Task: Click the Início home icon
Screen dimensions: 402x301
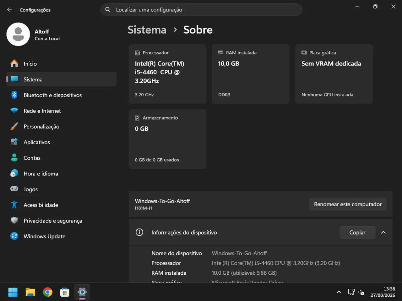Action: [x=14, y=64]
